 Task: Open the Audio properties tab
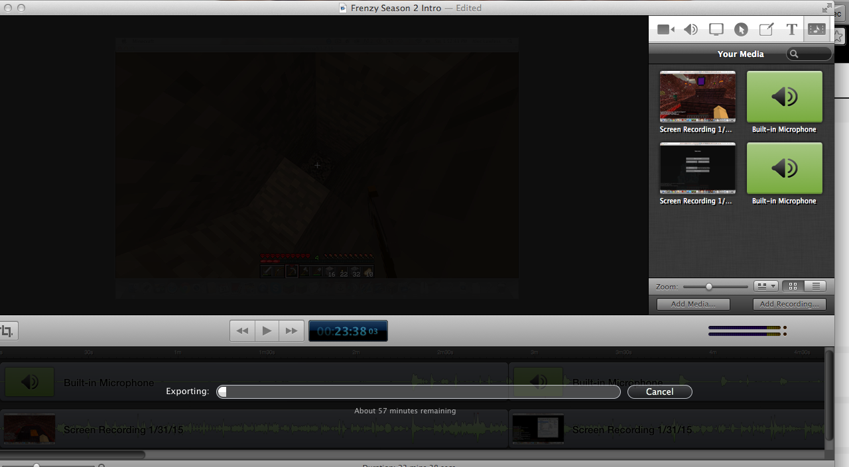click(x=690, y=29)
